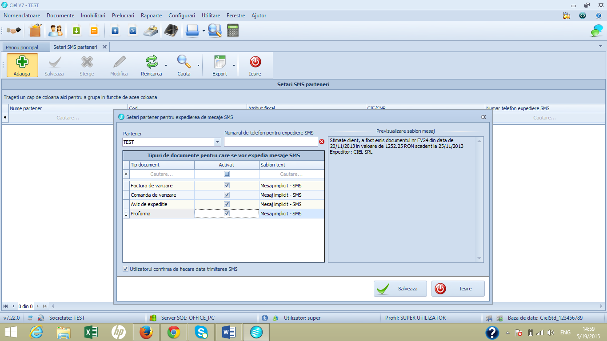
Task: Click the Iesire button in dialog
Action: click(458, 289)
